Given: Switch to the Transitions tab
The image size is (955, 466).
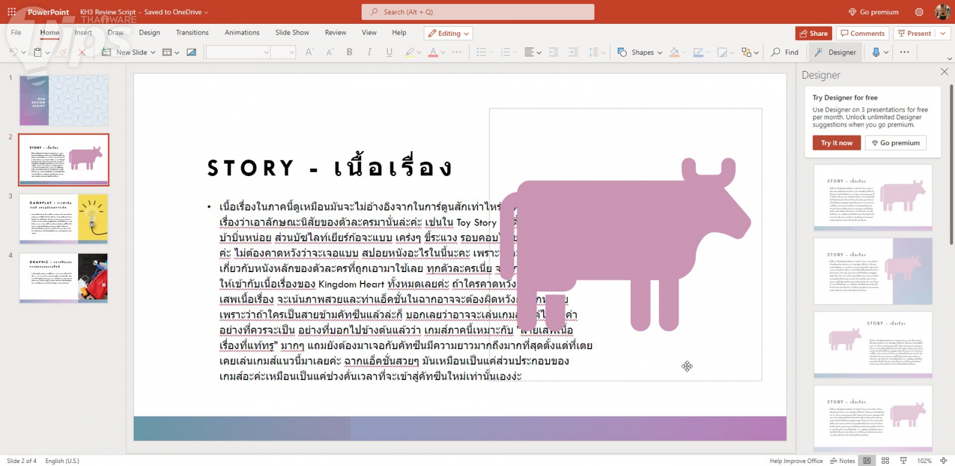Looking at the screenshot, I should point(192,33).
